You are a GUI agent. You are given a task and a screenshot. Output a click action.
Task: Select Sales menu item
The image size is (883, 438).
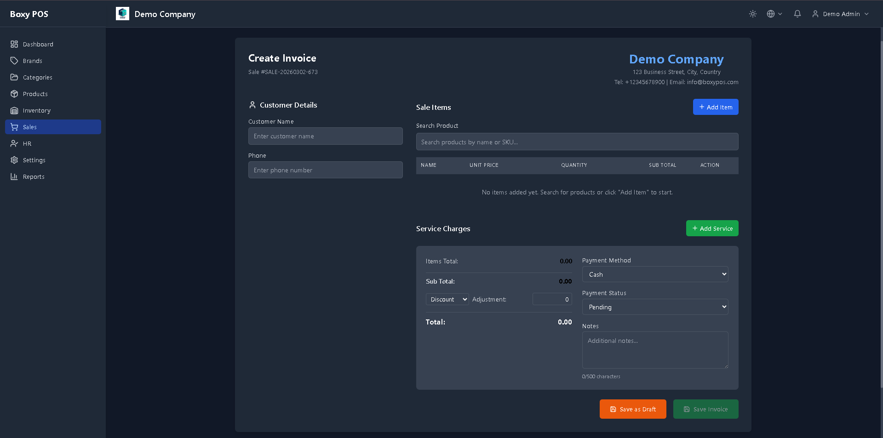(53, 127)
